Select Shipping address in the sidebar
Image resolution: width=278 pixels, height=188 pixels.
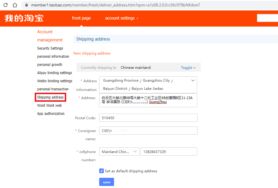[x=50, y=97]
